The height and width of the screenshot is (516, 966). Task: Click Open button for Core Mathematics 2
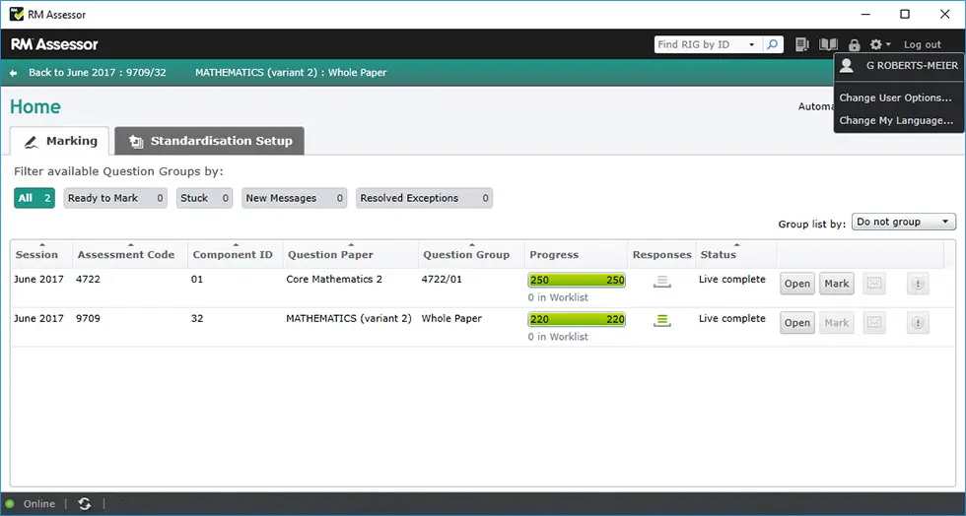(796, 284)
